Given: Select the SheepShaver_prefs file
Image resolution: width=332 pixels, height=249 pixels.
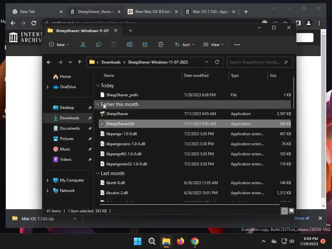Looking at the screenshot, I should (x=195, y=95).
